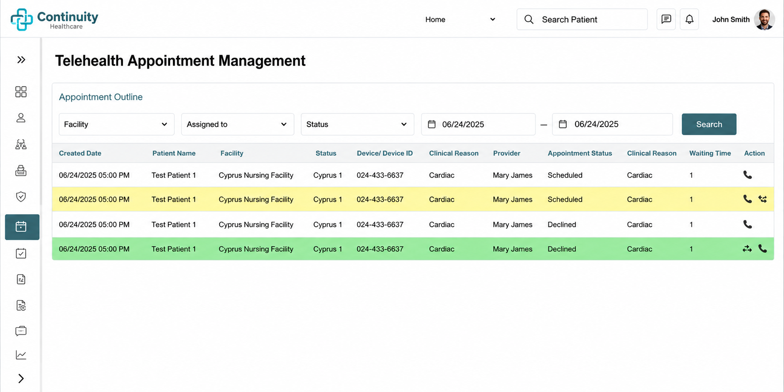This screenshot has width=784, height=392.
Task: Click John Smith name in header
Action: (x=731, y=19)
